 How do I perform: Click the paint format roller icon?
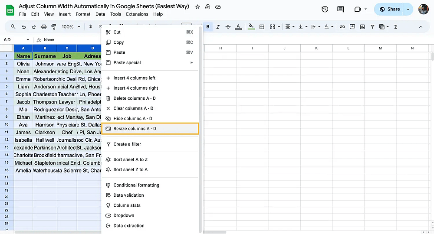click(54, 27)
